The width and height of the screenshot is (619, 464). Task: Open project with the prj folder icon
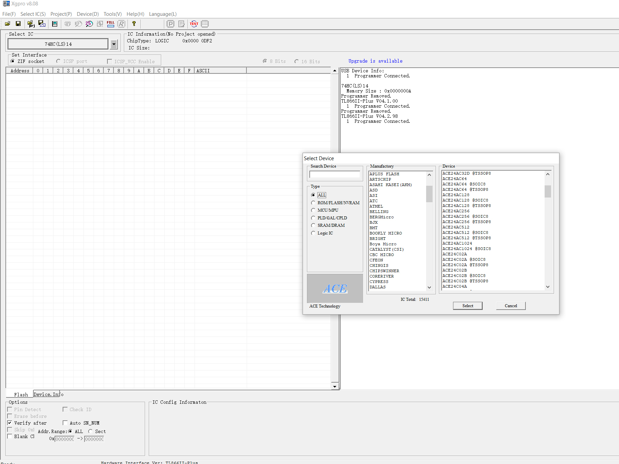click(x=31, y=24)
